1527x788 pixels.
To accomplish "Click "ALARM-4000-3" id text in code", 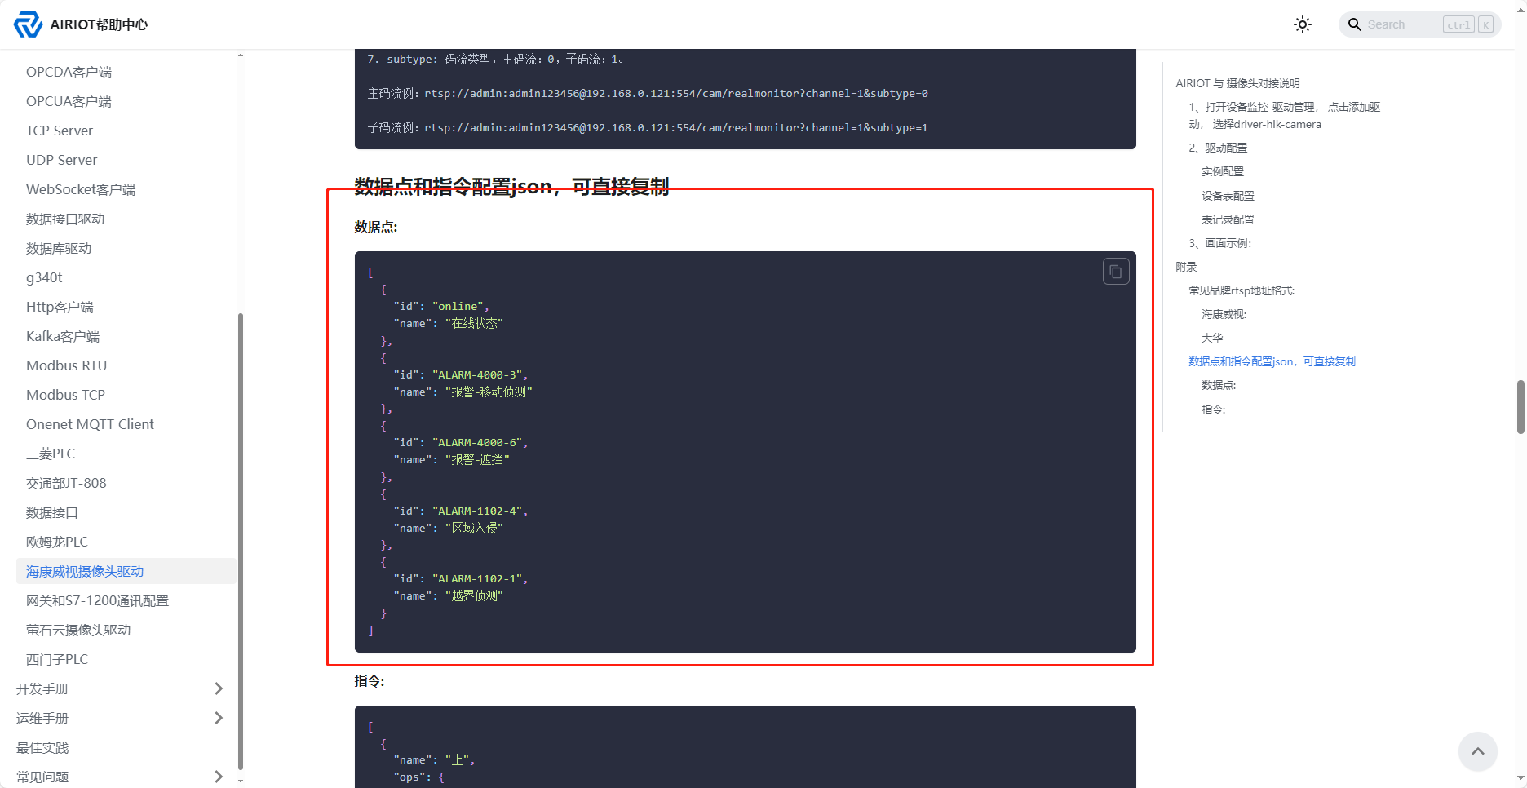I will [480, 375].
